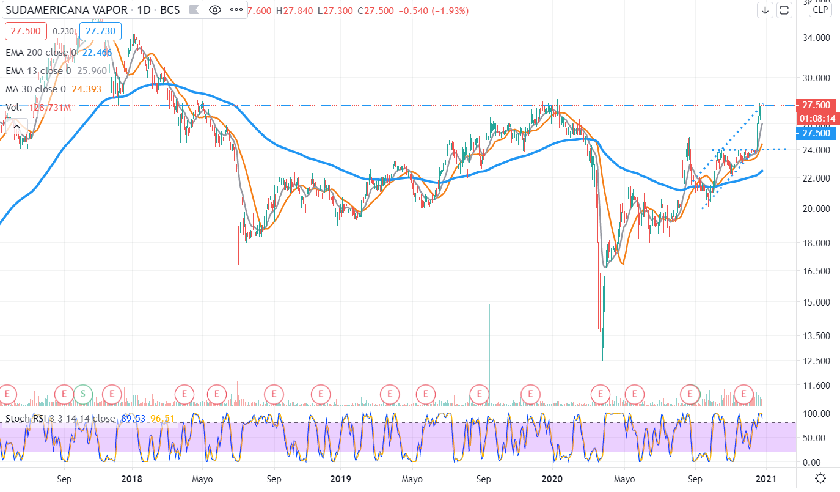Click the red 27.500 last-price label on price axis
Image resolution: width=840 pixels, height=492 pixels.
pyautogui.click(x=816, y=105)
